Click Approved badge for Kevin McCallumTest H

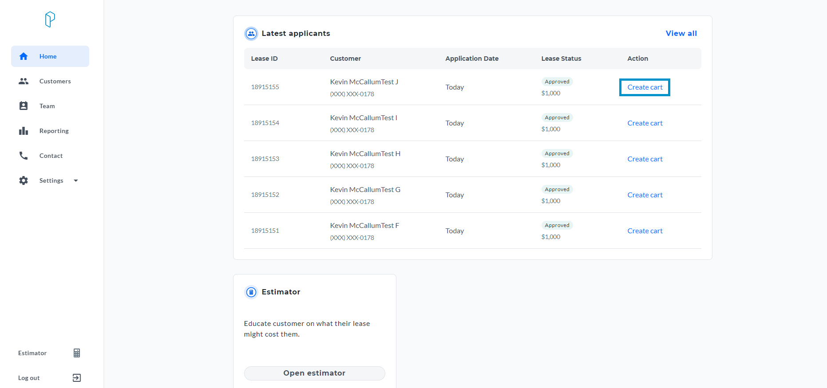(x=557, y=153)
